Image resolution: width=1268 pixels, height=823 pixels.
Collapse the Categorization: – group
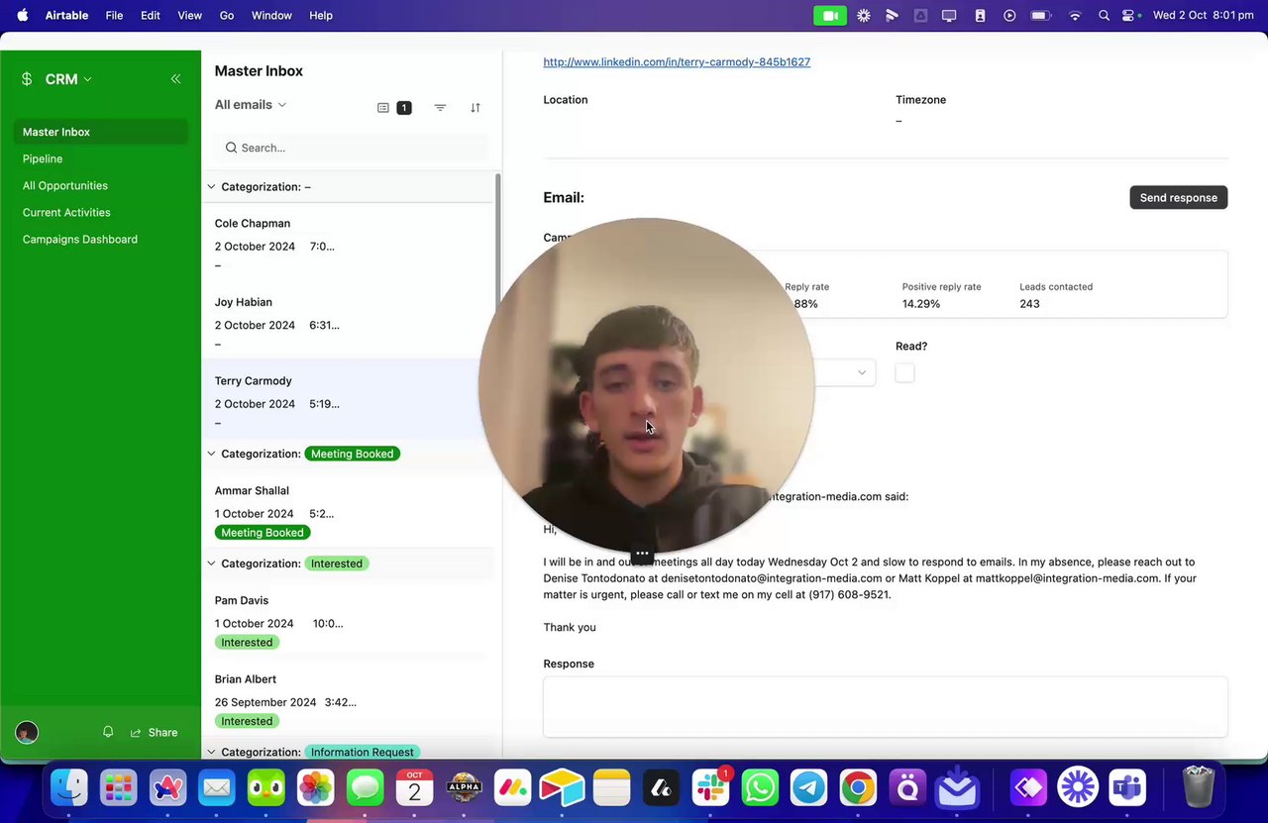(211, 186)
